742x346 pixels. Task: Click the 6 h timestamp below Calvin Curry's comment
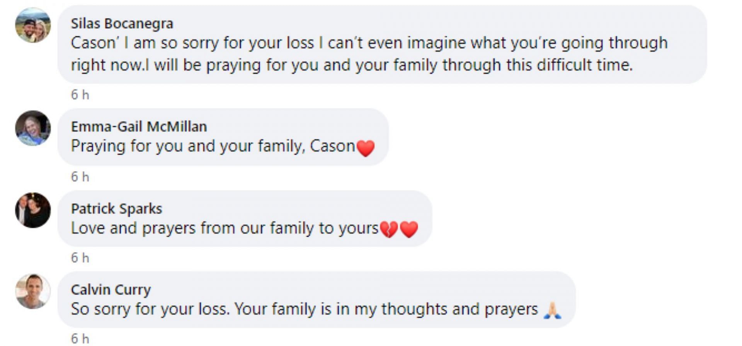[80, 339]
